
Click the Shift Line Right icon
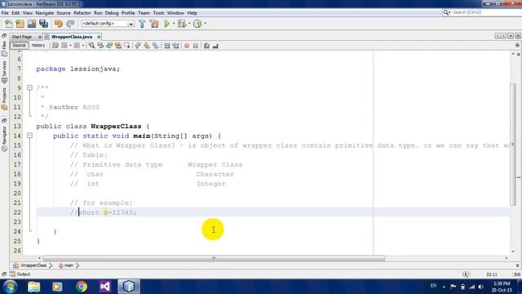point(175,46)
